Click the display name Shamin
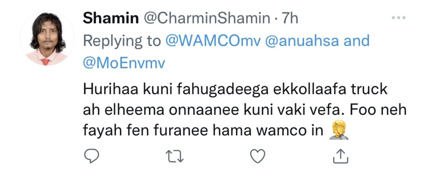424x178 pixels. tap(111, 18)
